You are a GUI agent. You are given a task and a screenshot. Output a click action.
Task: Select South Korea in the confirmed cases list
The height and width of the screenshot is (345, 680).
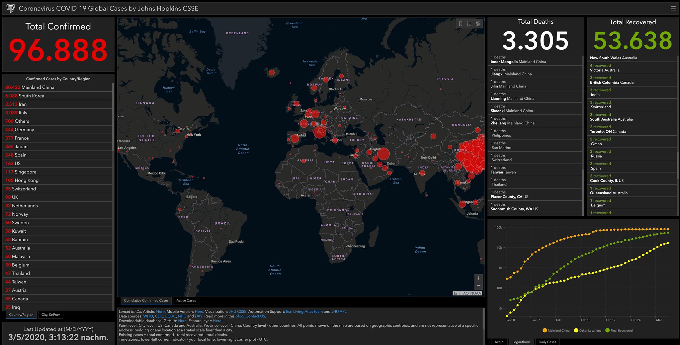[x=58, y=96]
